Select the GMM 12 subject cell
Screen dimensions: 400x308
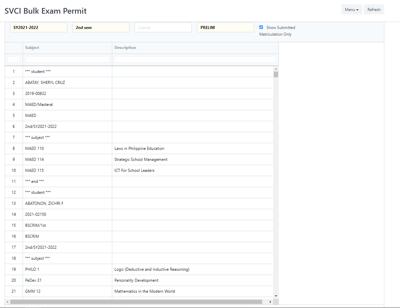point(68,291)
